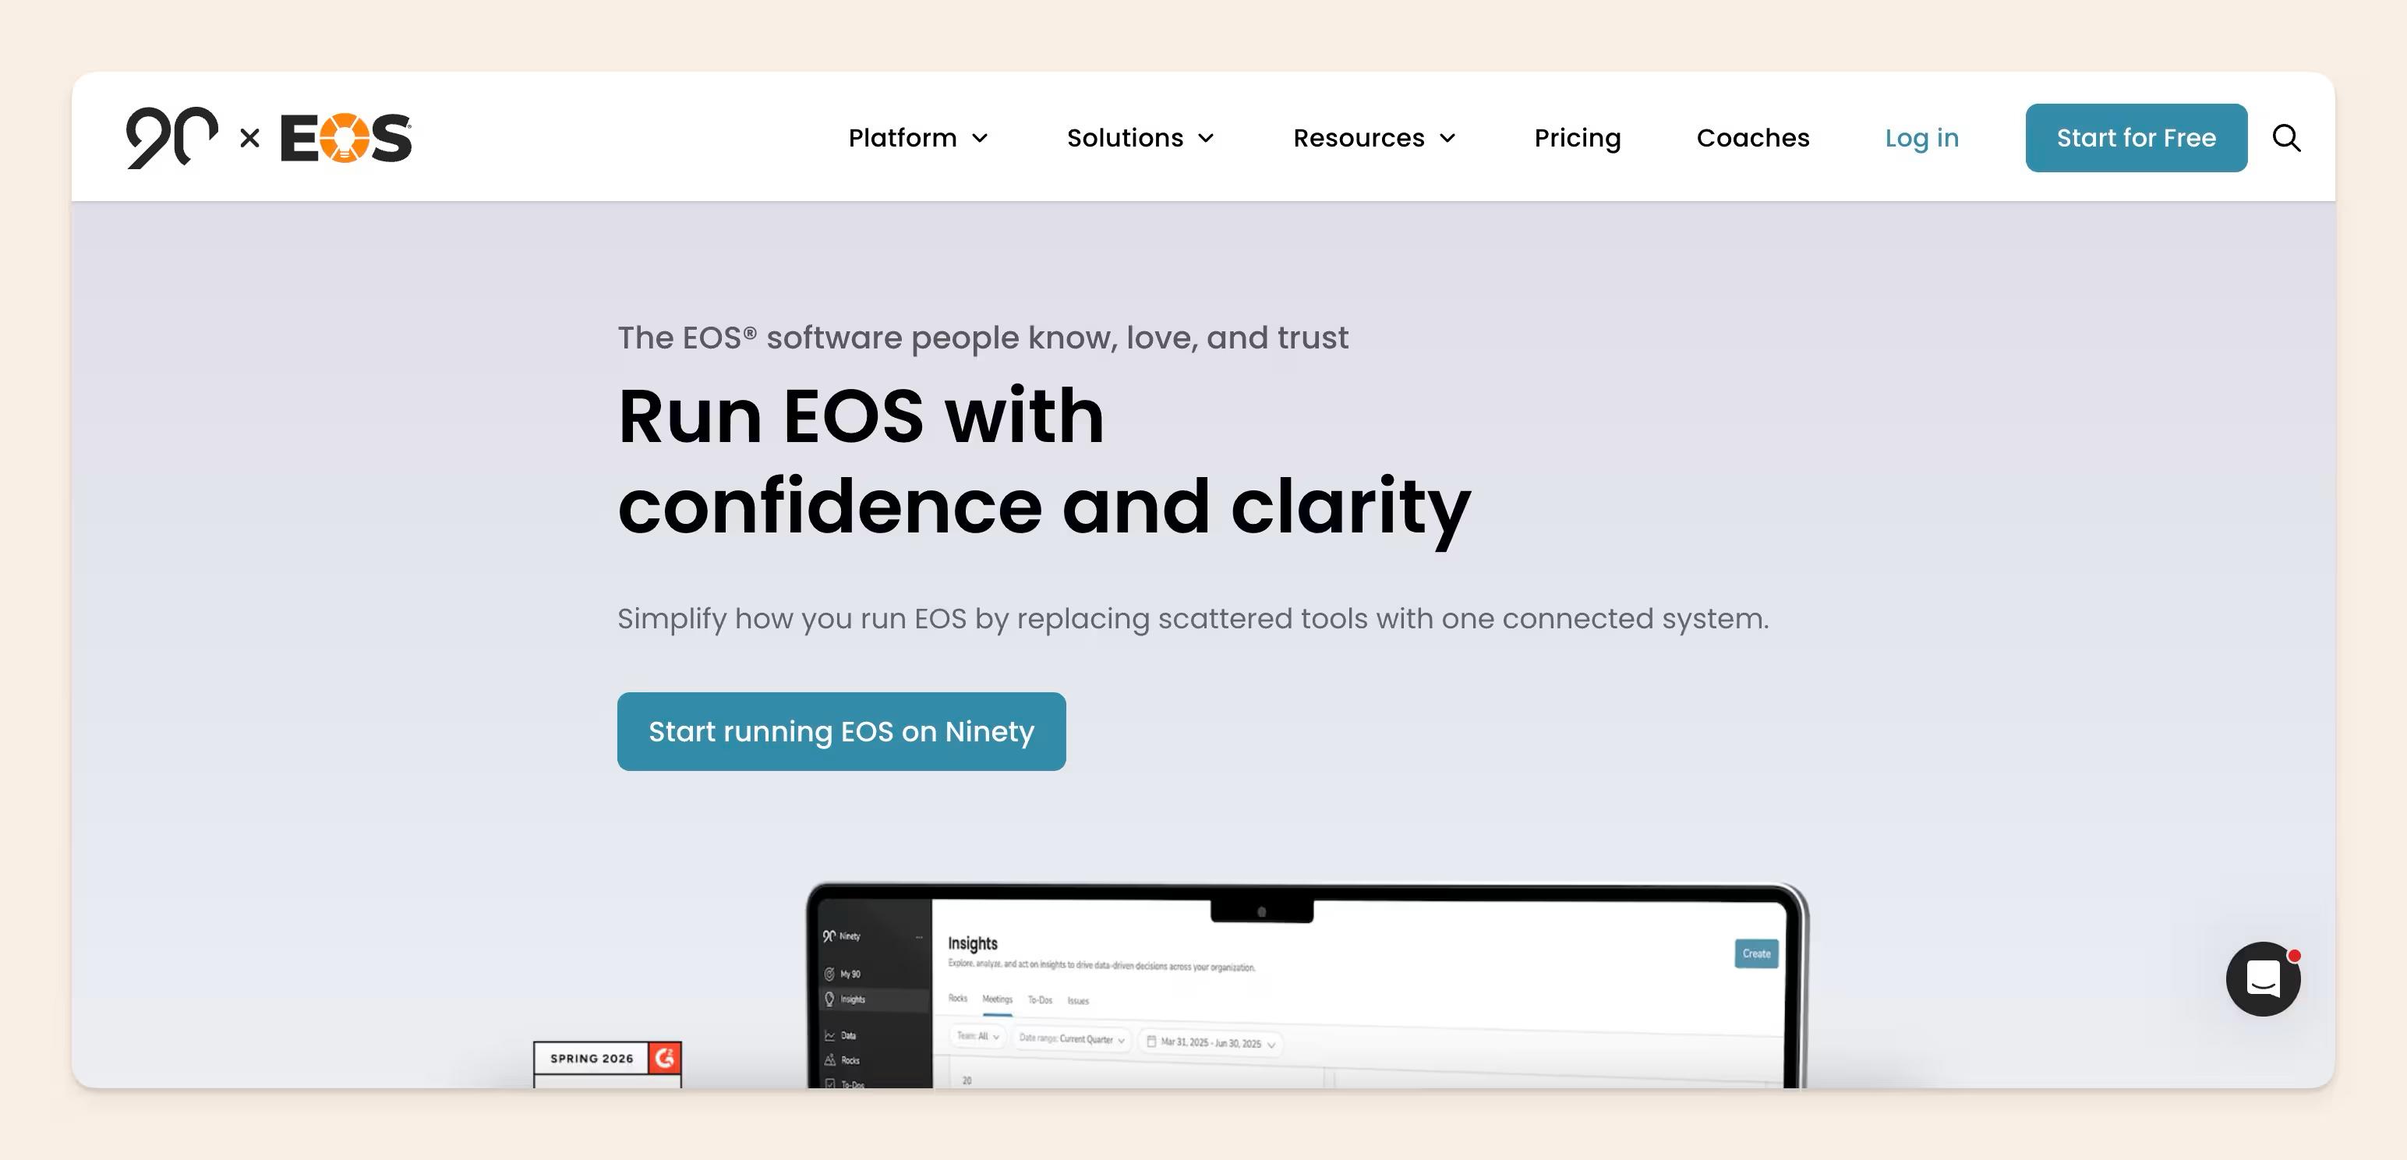
Task: Expand the Resources menu
Action: (x=1374, y=137)
